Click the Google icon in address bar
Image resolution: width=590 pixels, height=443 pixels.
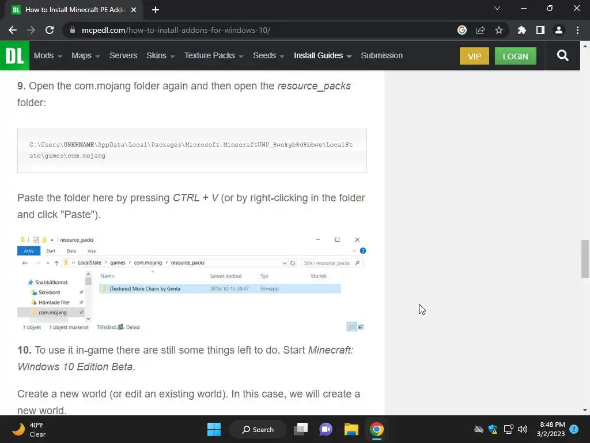462,30
